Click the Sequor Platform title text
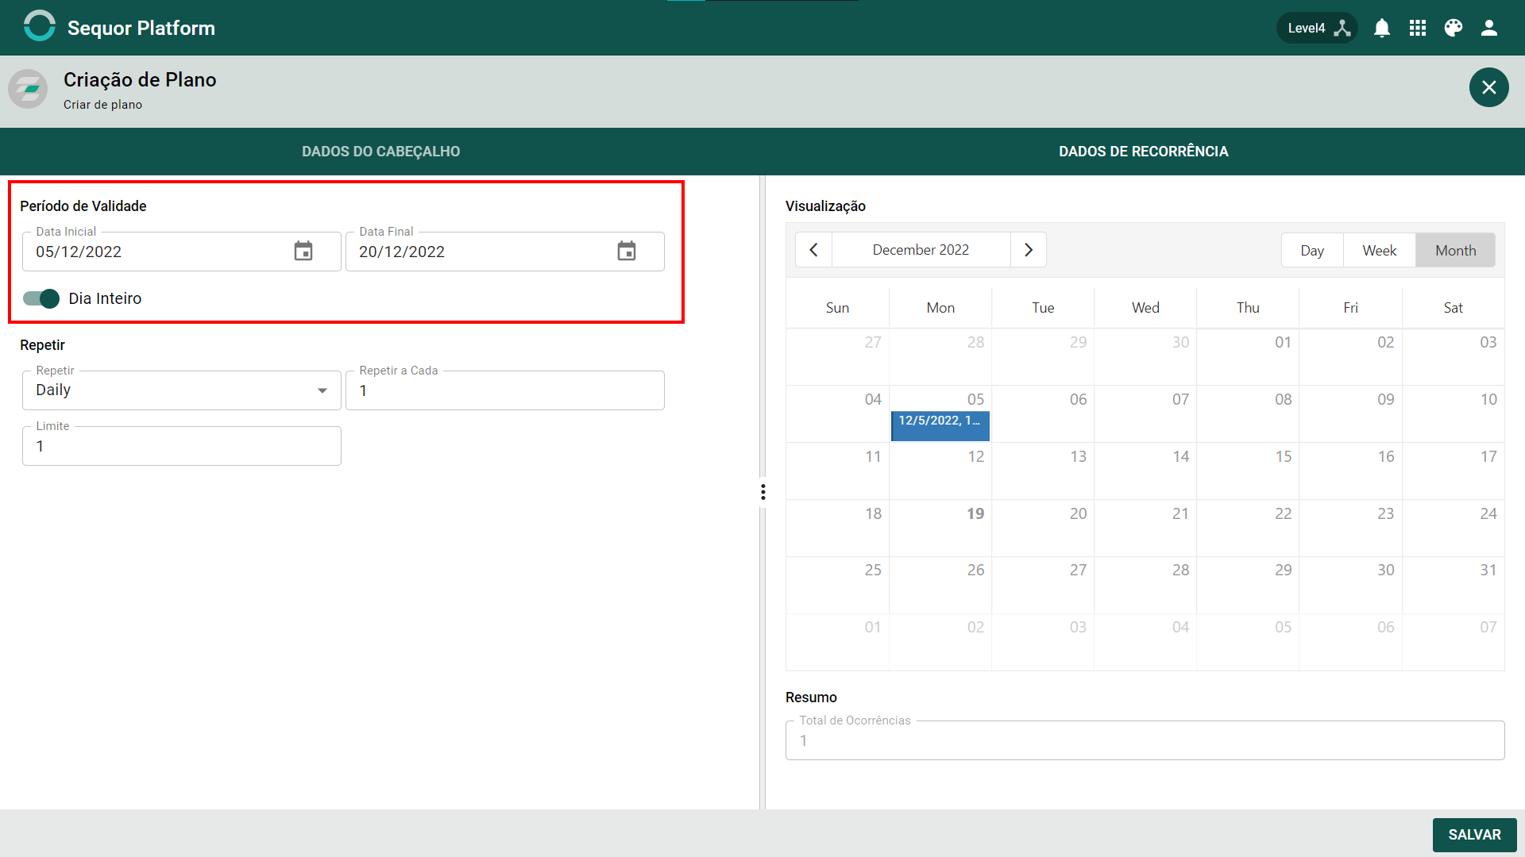Viewport: 1525px width, 857px height. click(x=141, y=29)
